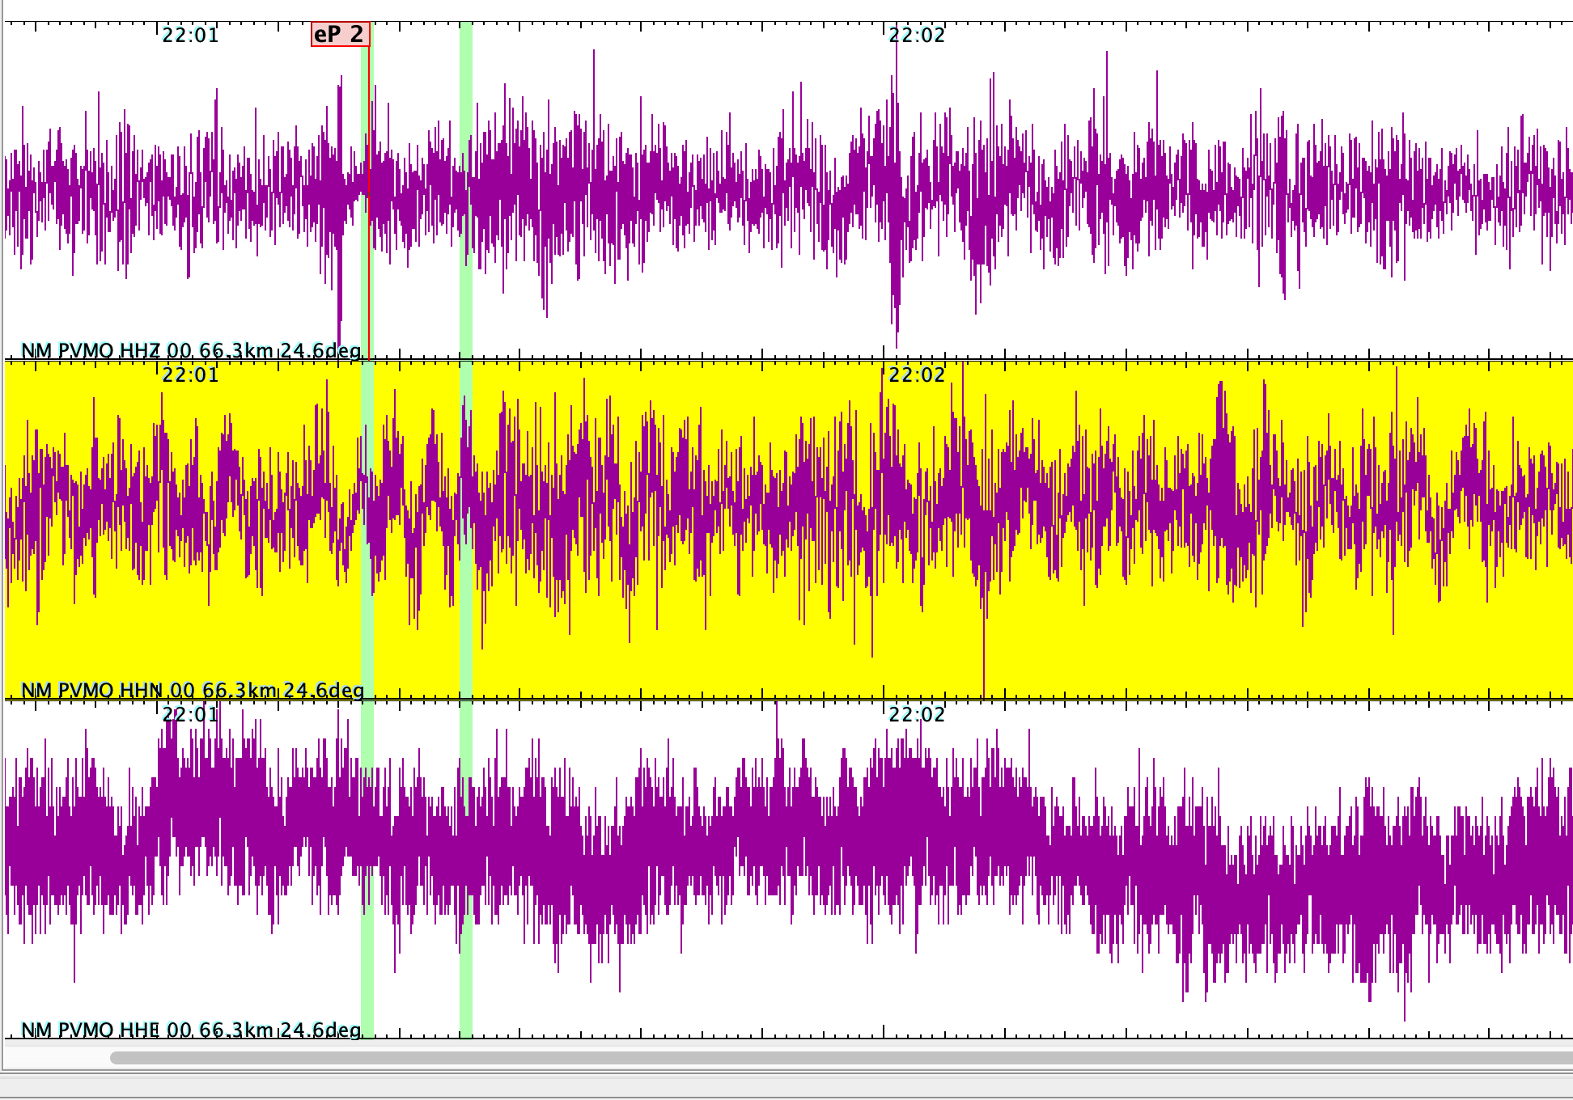Click second green band on HHE trace
Image resolution: width=1573 pixels, height=1100 pixels.
coord(465,987)
